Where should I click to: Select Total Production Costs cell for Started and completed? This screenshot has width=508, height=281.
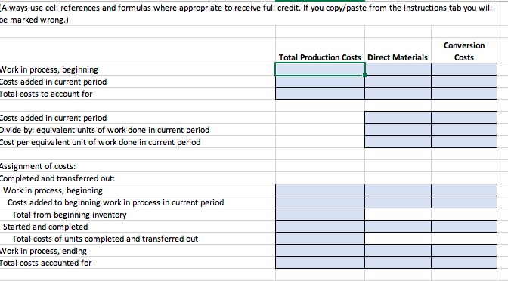coord(320,227)
